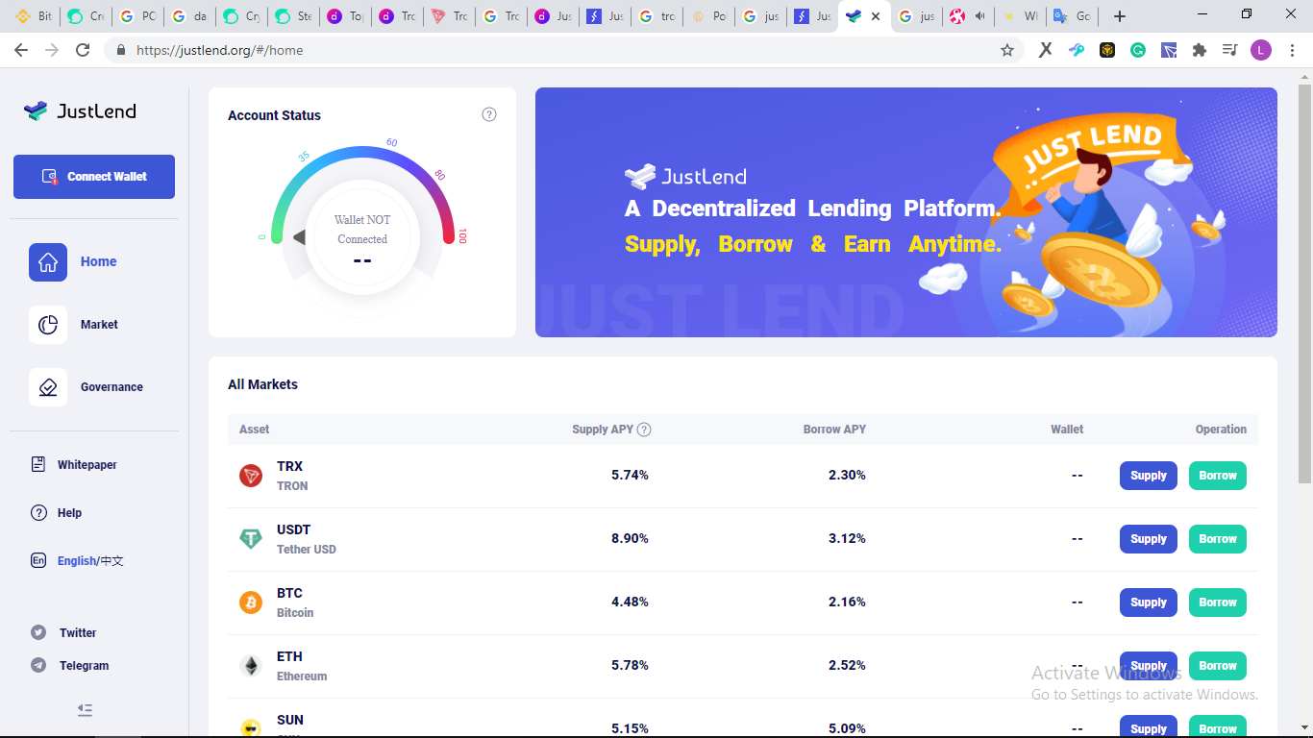This screenshot has width=1313, height=738.
Task: Open the Chrome extensions puzzle icon
Action: pyautogui.click(x=1200, y=50)
